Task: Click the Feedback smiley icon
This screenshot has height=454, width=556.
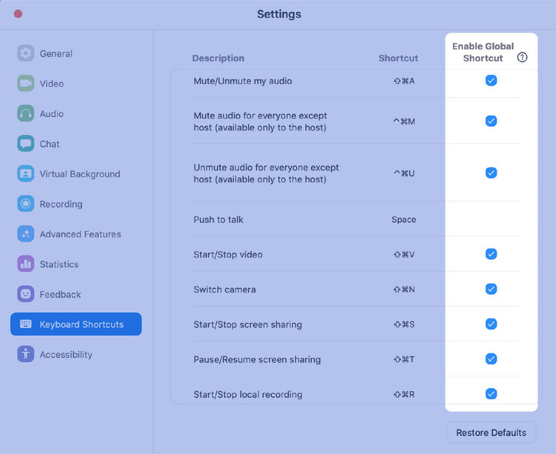Action: tap(26, 294)
